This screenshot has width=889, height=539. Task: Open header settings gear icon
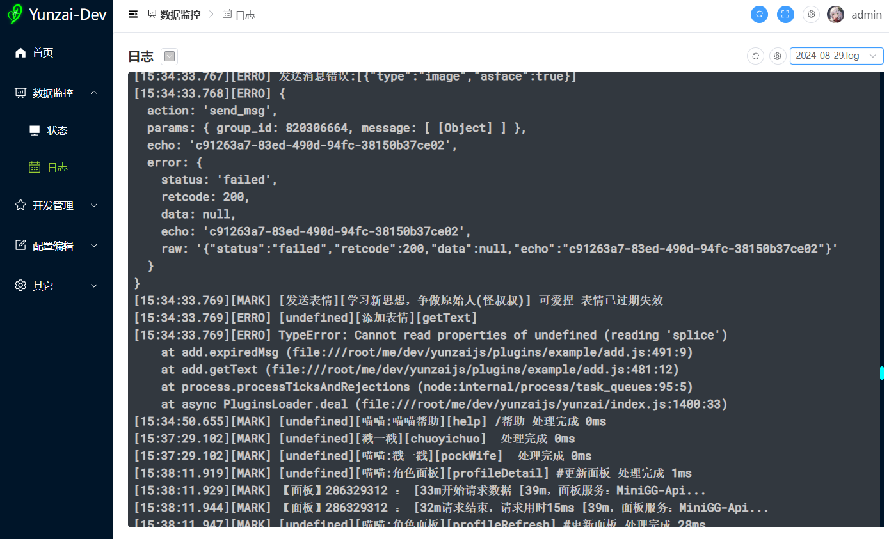(811, 14)
